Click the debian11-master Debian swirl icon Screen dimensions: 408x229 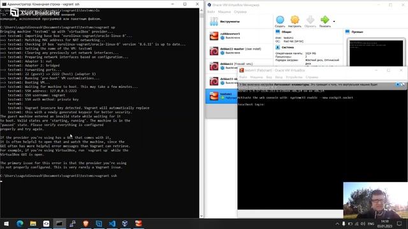pyautogui.click(x=214, y=51)
